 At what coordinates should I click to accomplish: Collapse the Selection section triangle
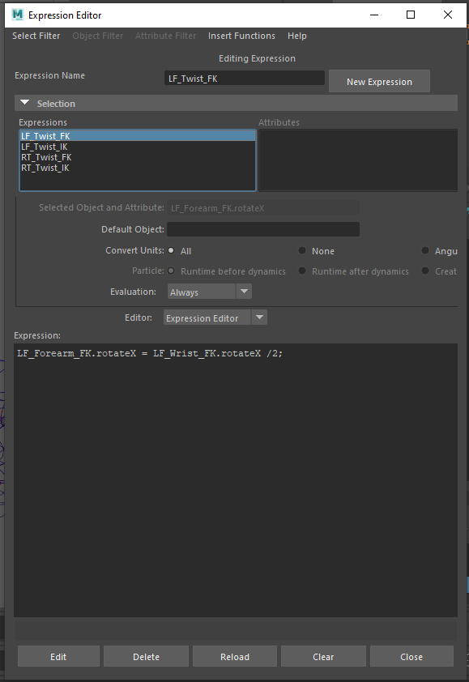[25, 103]
